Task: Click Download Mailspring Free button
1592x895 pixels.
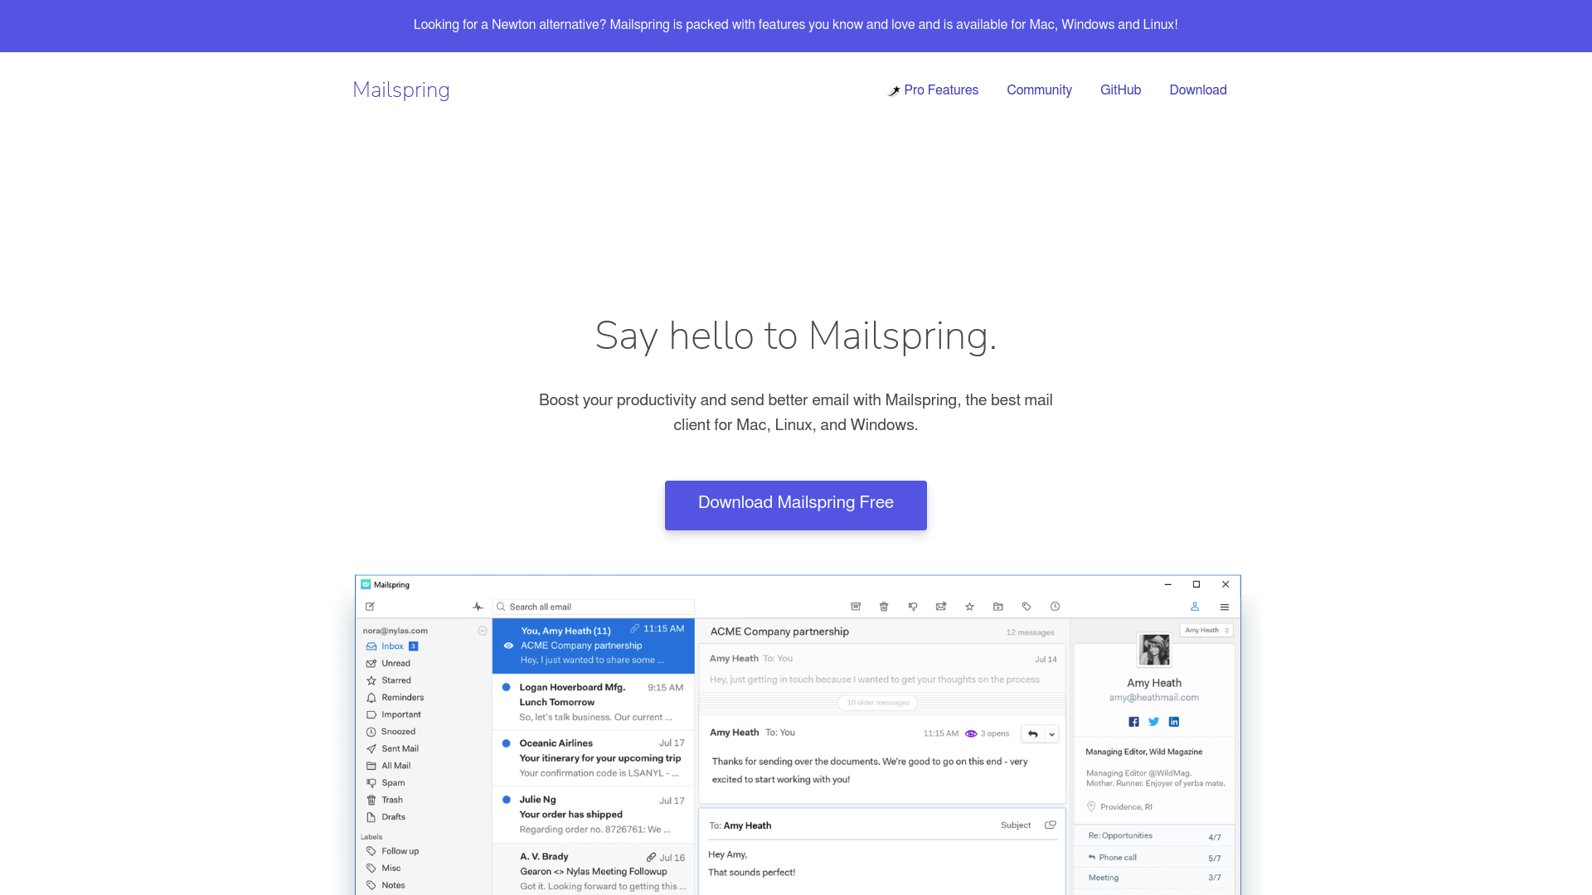Action: pos(795,505)
